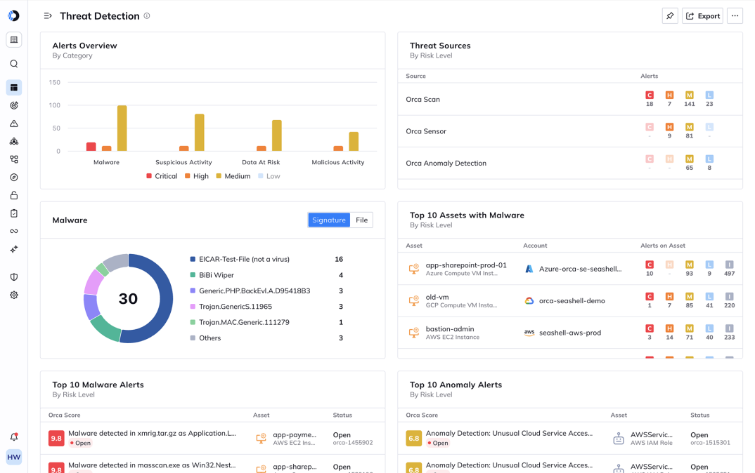Open the settings gear in sidebar
Image resolution: width=755 pixels, height=473 pixels.
14,295
